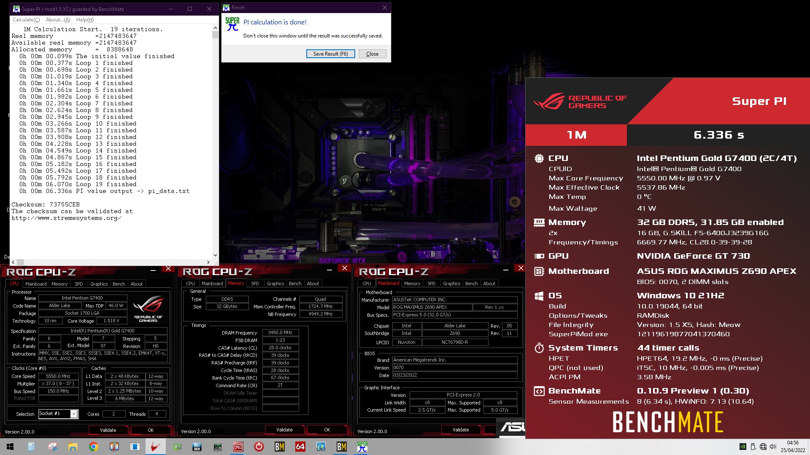Click Super PI horizontal scrollbar right arrow
Viewport: 810px width, 455px height.
tap(208, 262)
